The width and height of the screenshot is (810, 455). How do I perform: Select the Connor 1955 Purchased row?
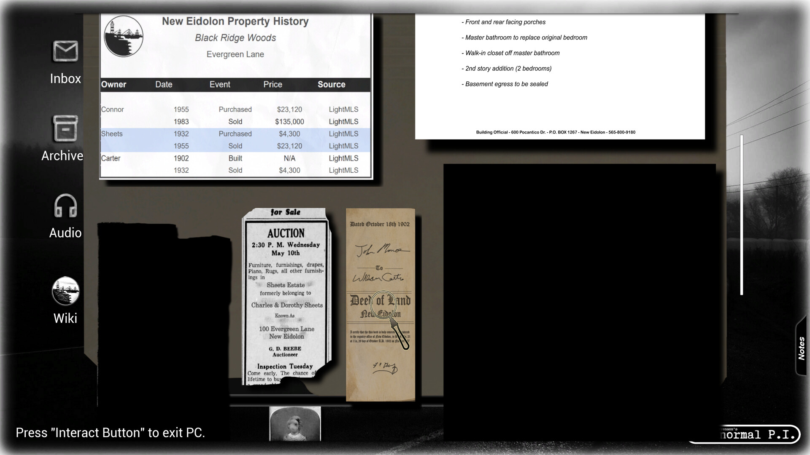pyautogui.click(x=232, y=110)
